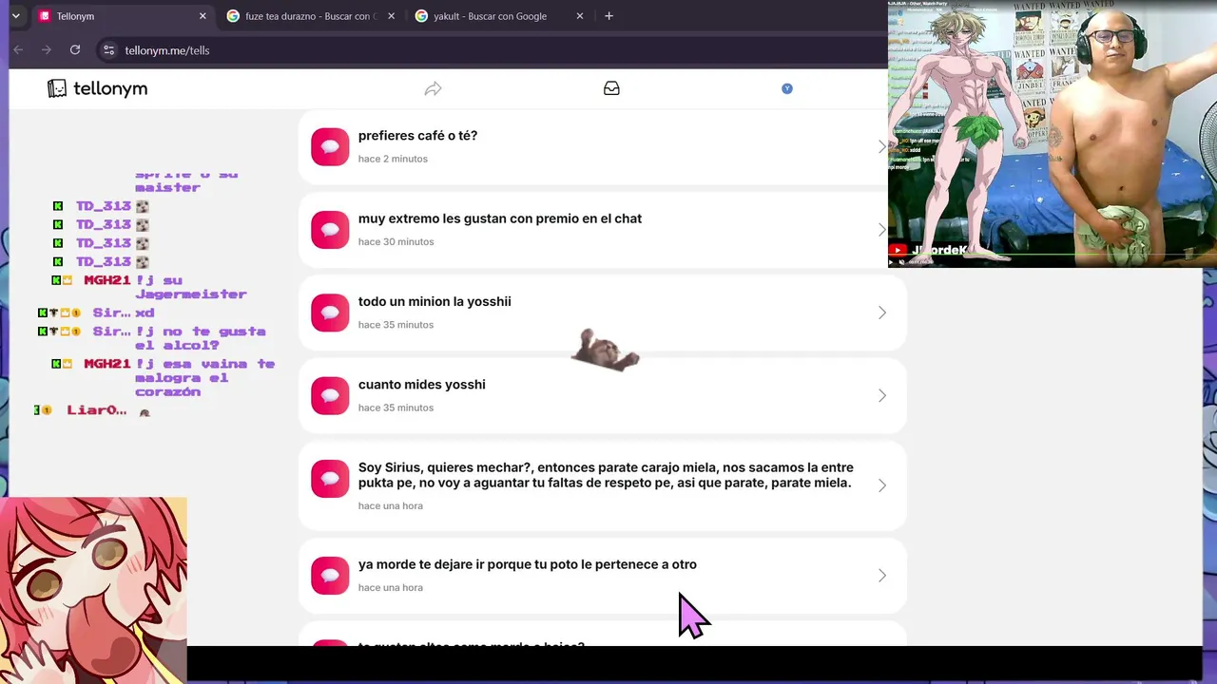The height and width of the screenshot is (684, 1217).
Task: Close the Tellonym tab
Action: pos(203,16)
